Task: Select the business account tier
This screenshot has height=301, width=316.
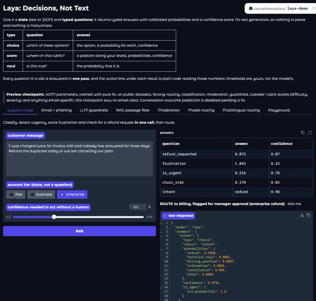Action: (x=41, y=194)
